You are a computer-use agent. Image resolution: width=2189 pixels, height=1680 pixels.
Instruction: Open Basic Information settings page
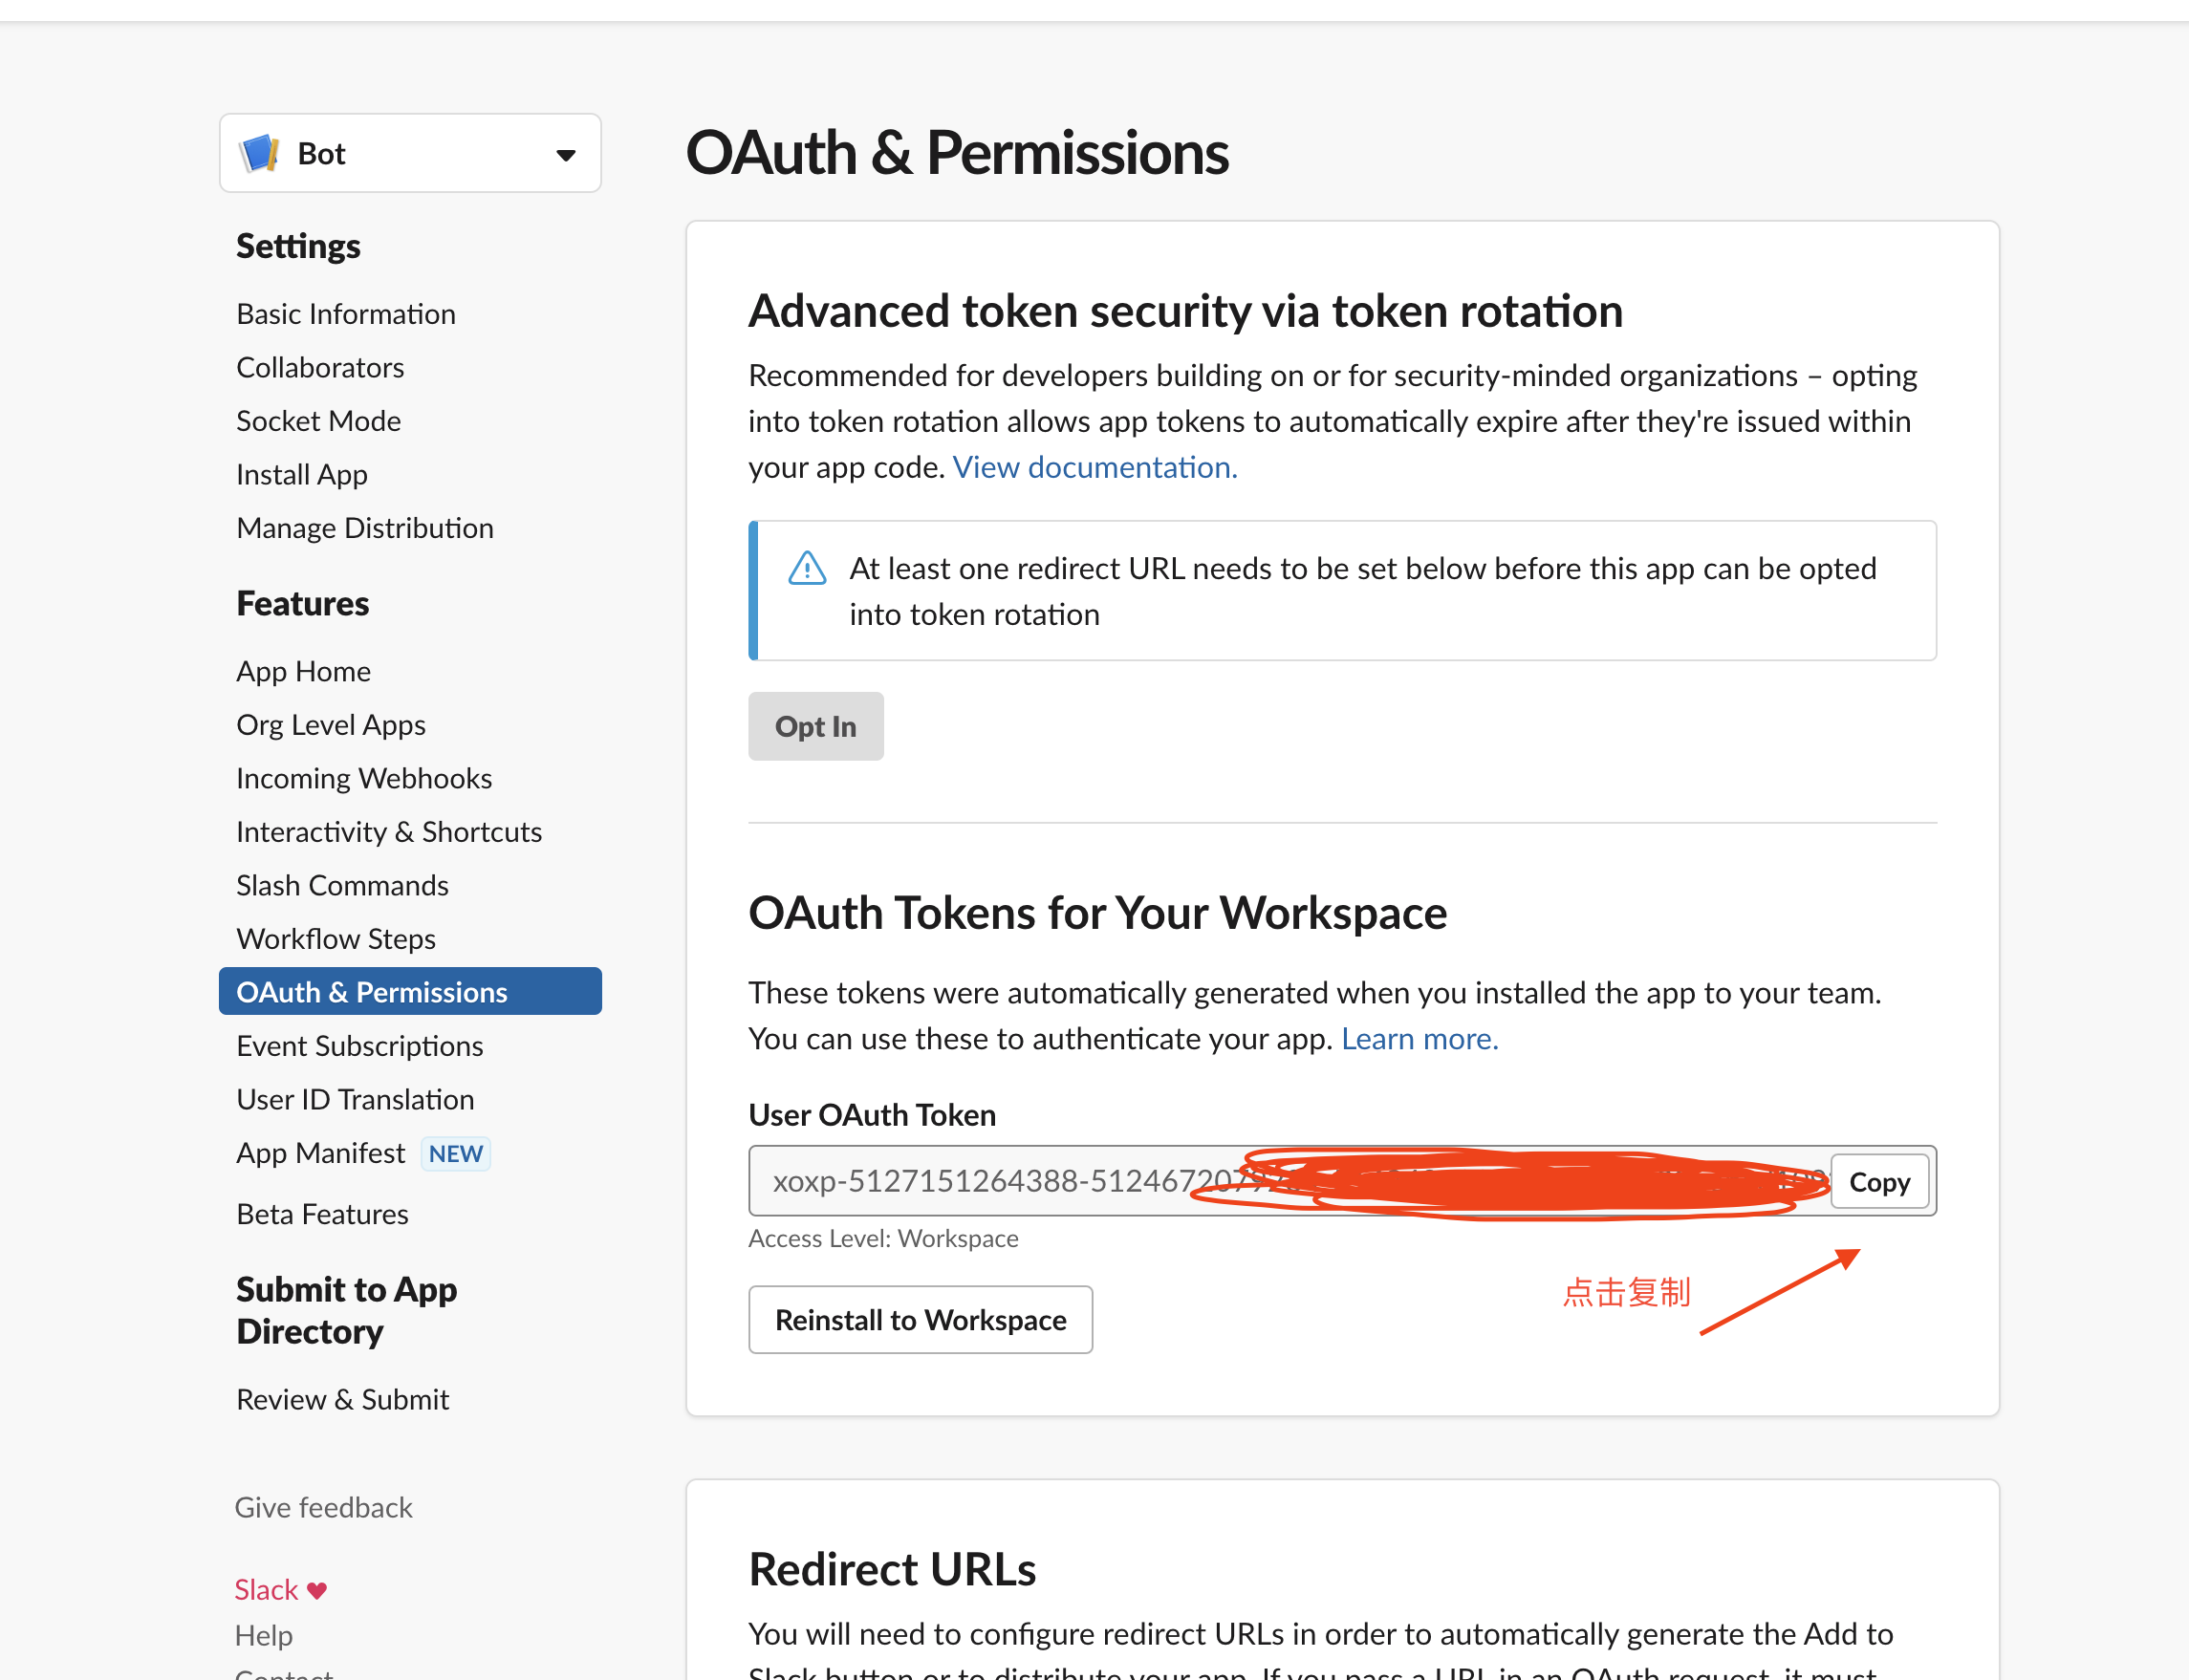tap(345, 314)
